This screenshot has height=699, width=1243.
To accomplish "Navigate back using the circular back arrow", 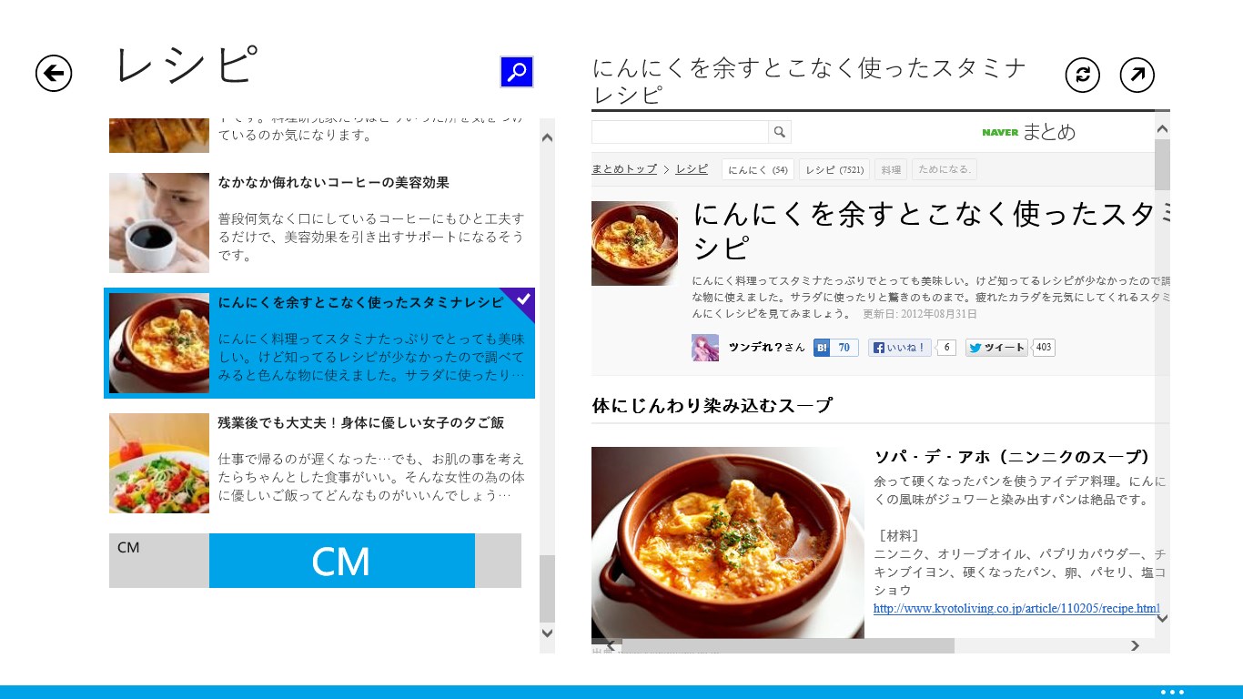I will [53, 73].
